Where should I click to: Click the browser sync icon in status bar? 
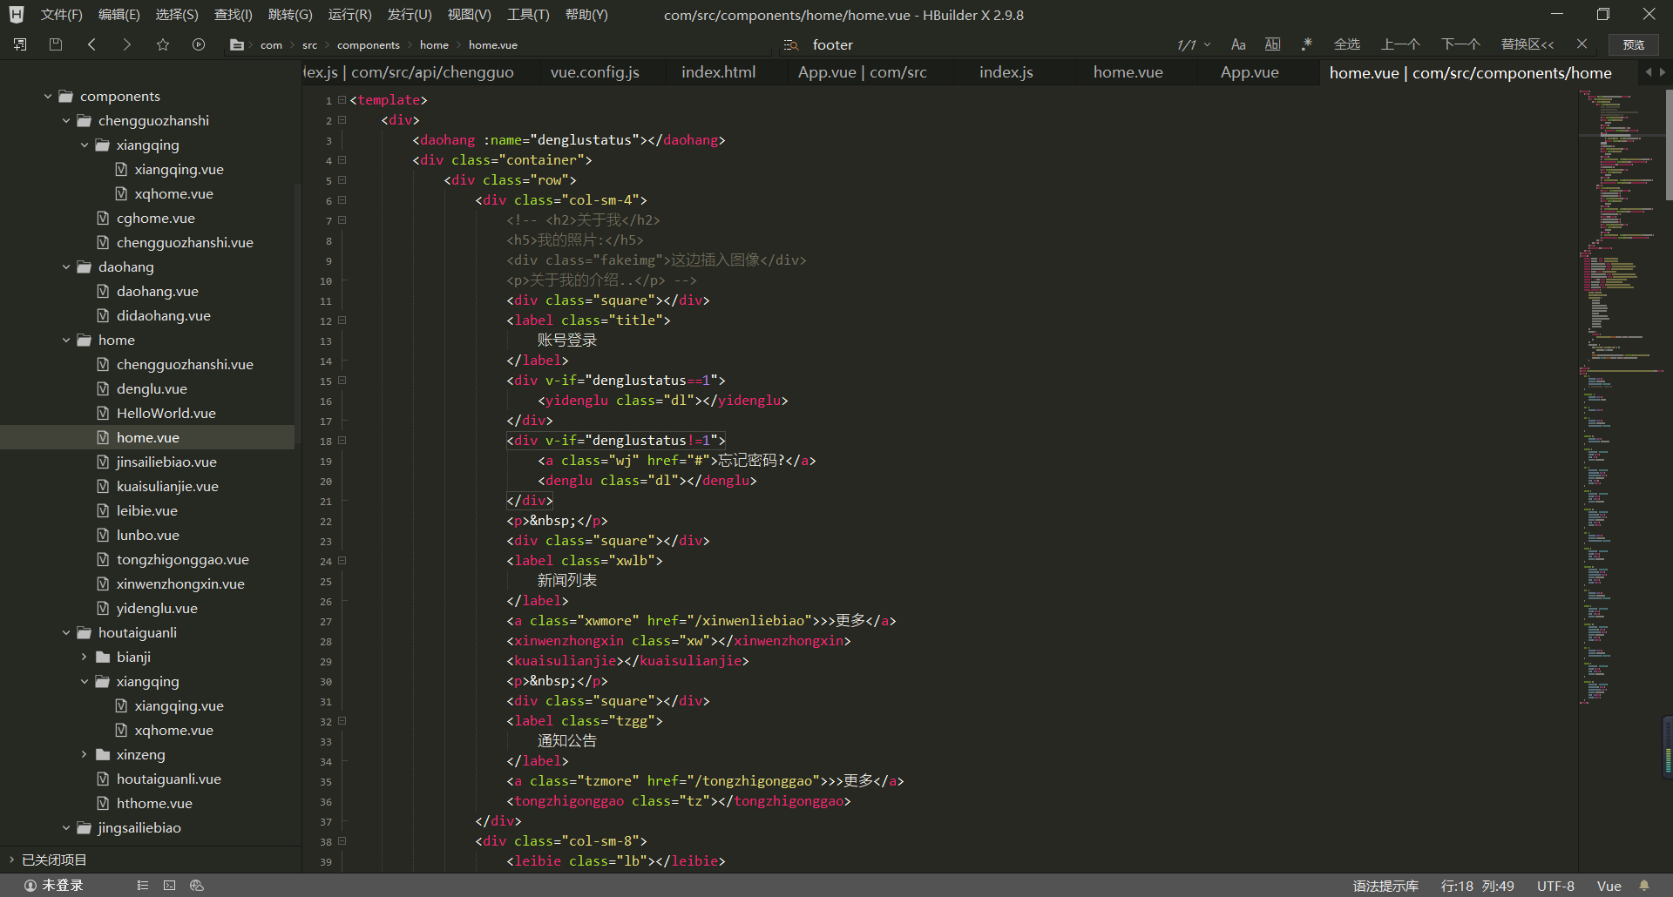click(197, 886)
